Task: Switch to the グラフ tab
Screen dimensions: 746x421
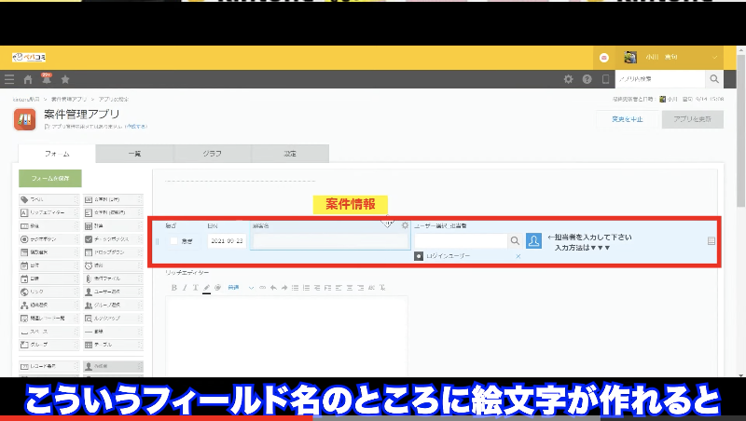Action: click(212, 154)
